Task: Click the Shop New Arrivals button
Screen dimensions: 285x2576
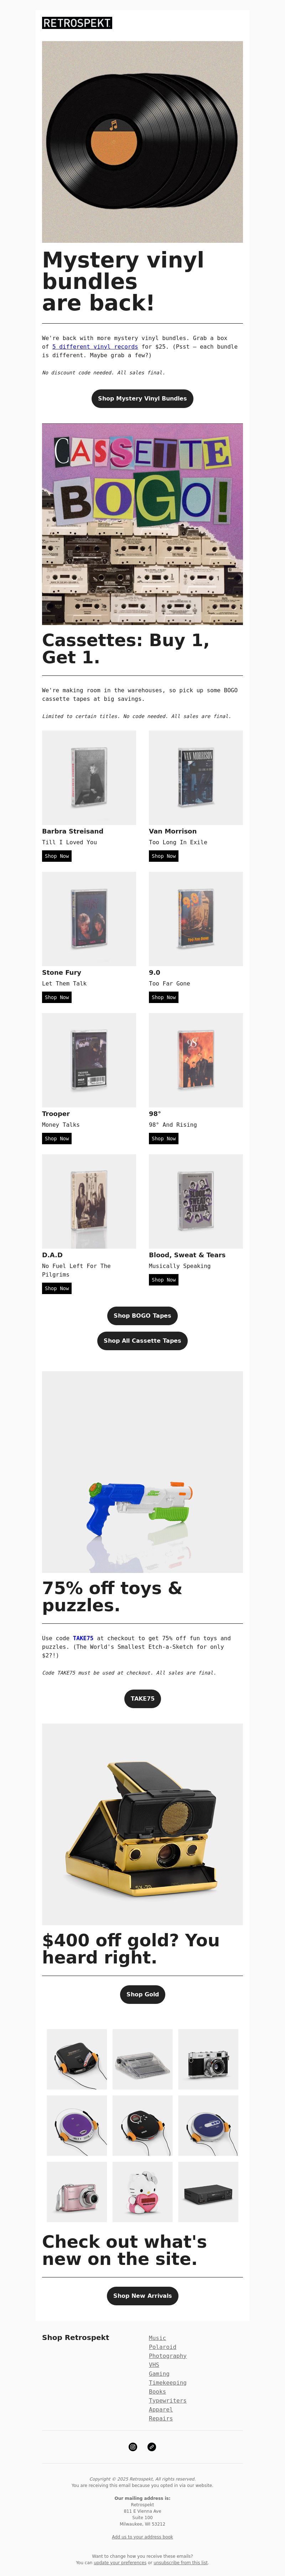Action: pyautogui.click(x=142, y=2295)
